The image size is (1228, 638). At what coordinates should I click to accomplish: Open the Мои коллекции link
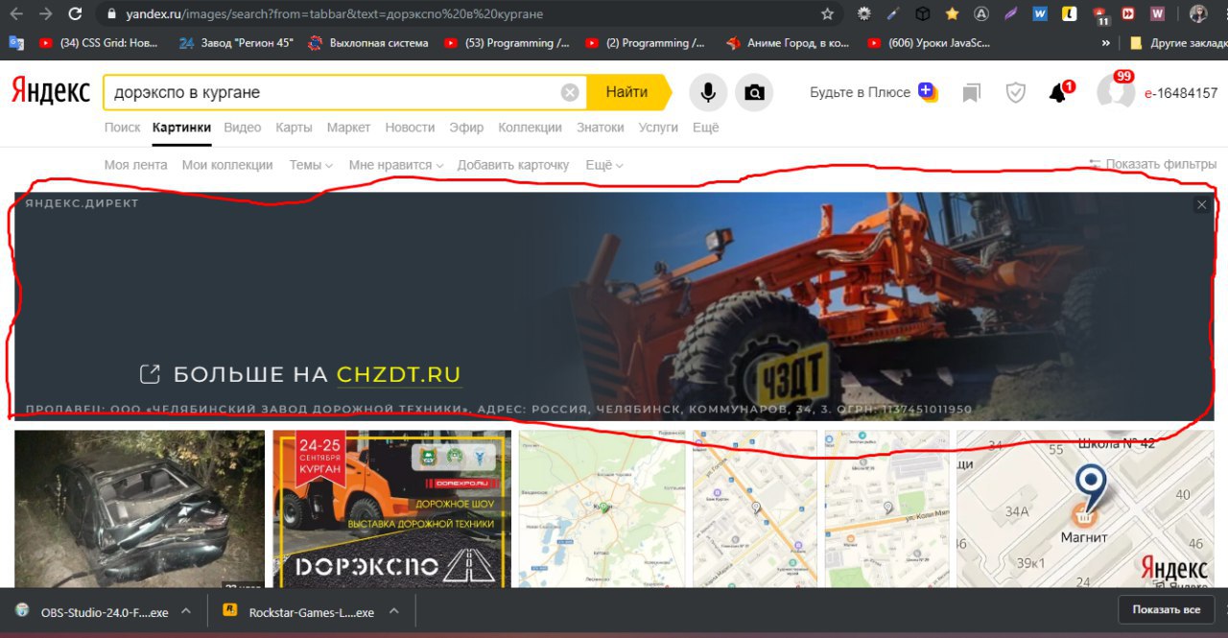pos(227,165)
